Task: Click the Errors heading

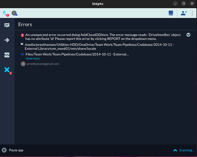Action: 25,24
